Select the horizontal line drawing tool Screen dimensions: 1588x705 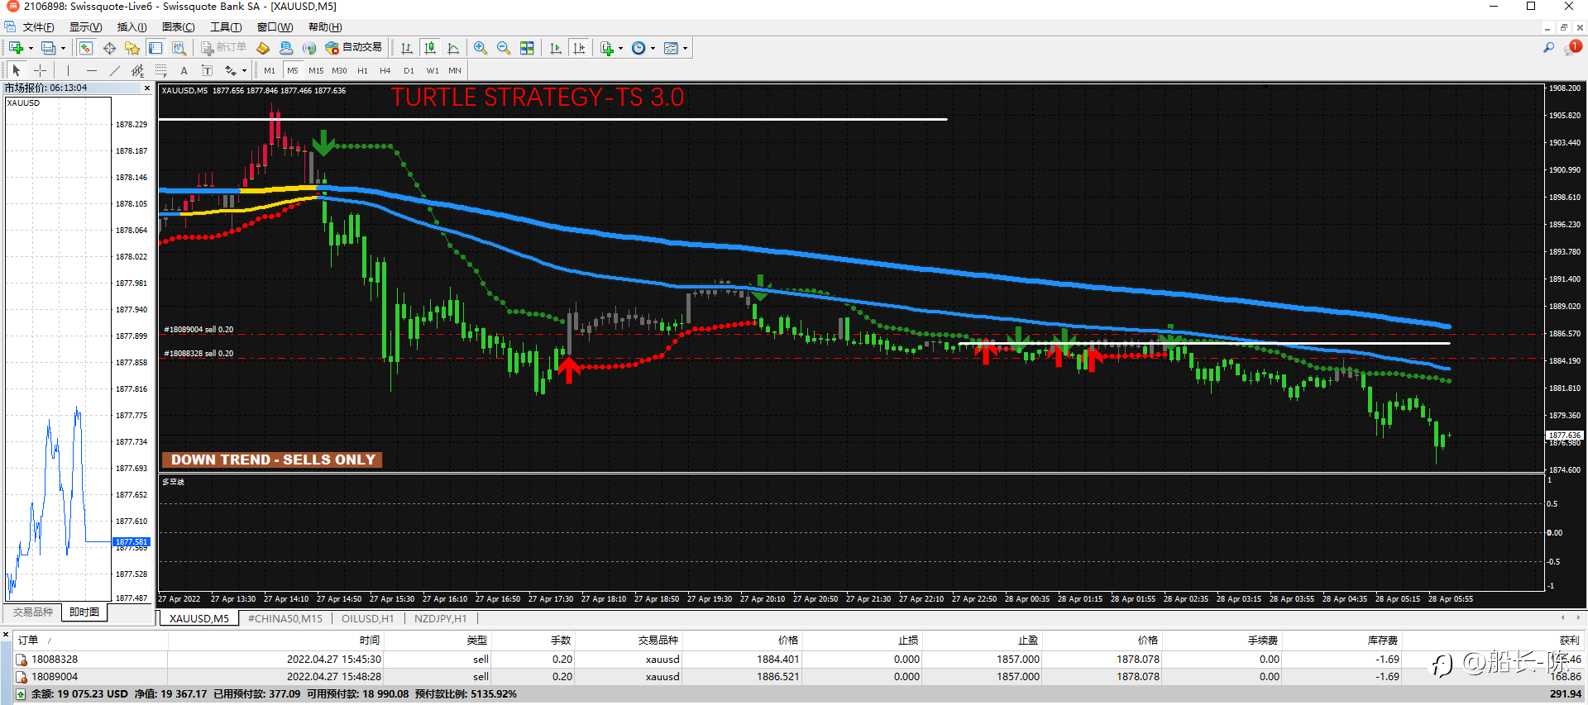92,70
